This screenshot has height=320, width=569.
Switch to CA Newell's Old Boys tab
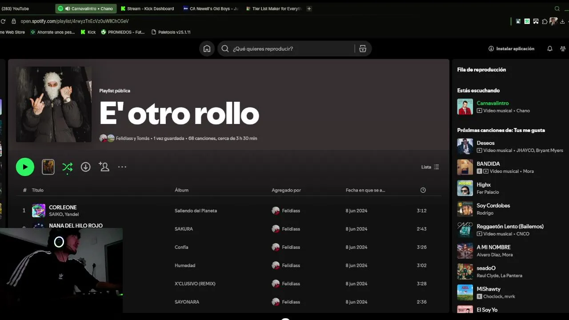click(210, 8)
